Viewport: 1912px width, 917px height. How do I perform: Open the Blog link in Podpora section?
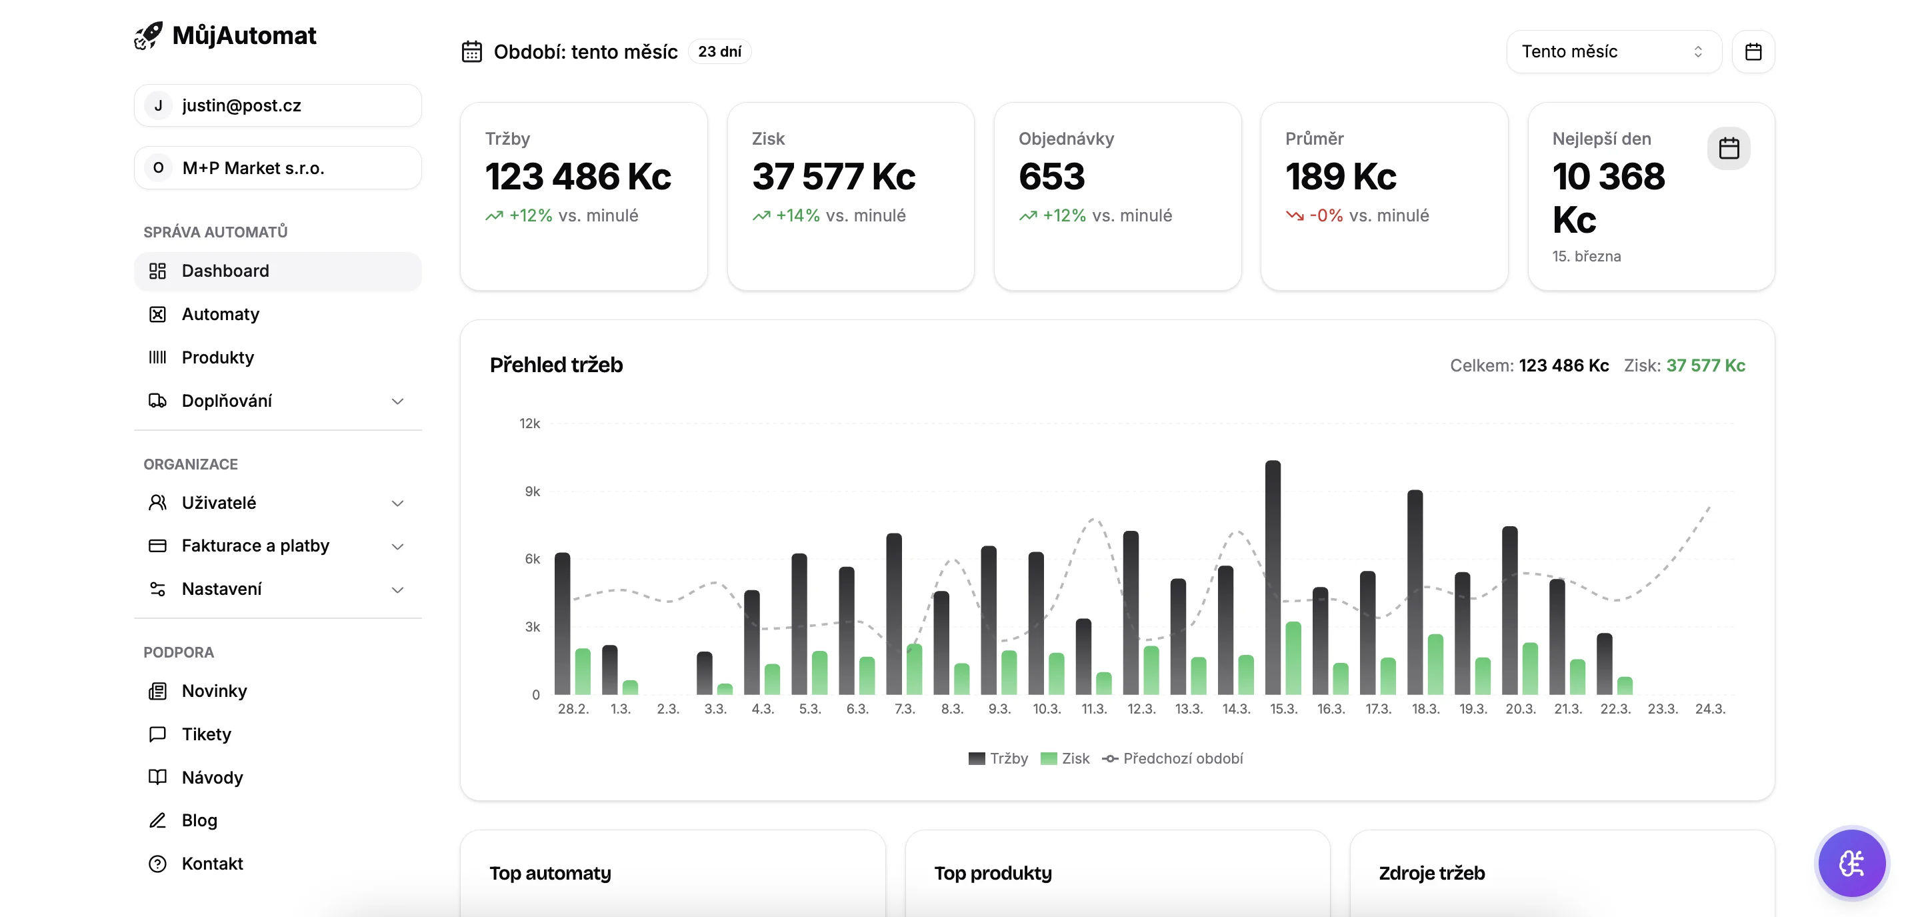point(199,820)
